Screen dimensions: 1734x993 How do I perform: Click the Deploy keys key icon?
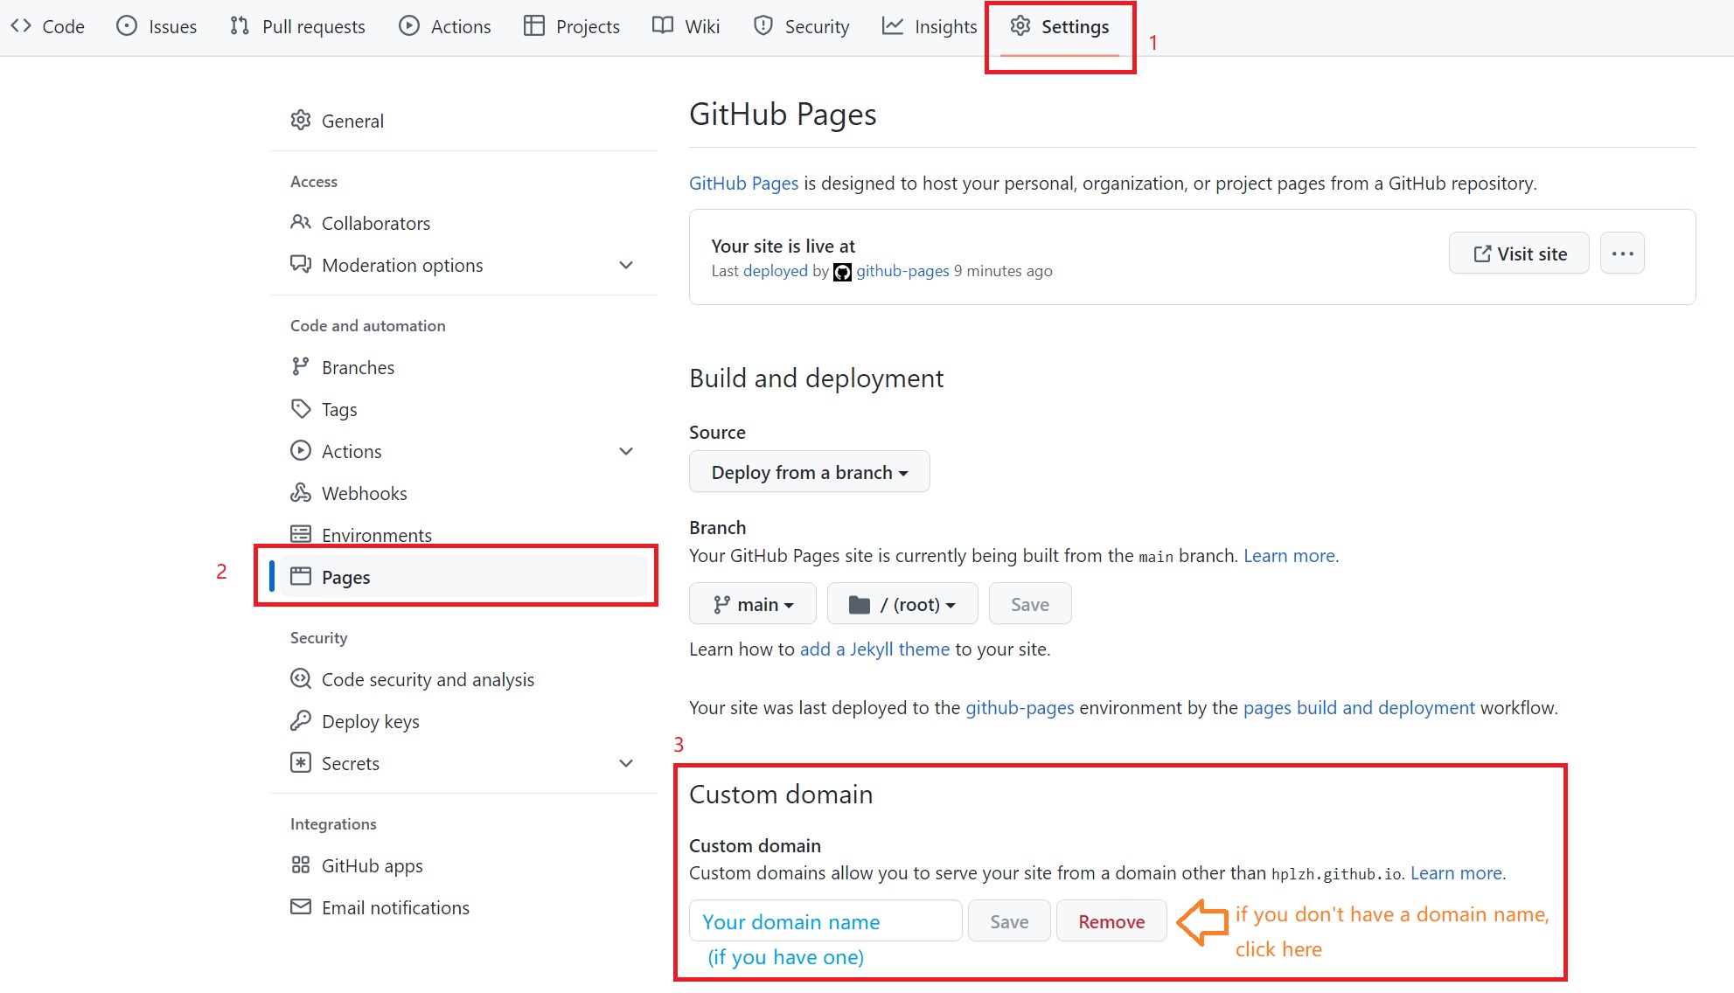[x=301, y=721]
